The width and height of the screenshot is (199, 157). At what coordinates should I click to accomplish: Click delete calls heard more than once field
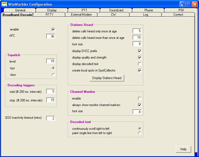(x=137, y=37)
